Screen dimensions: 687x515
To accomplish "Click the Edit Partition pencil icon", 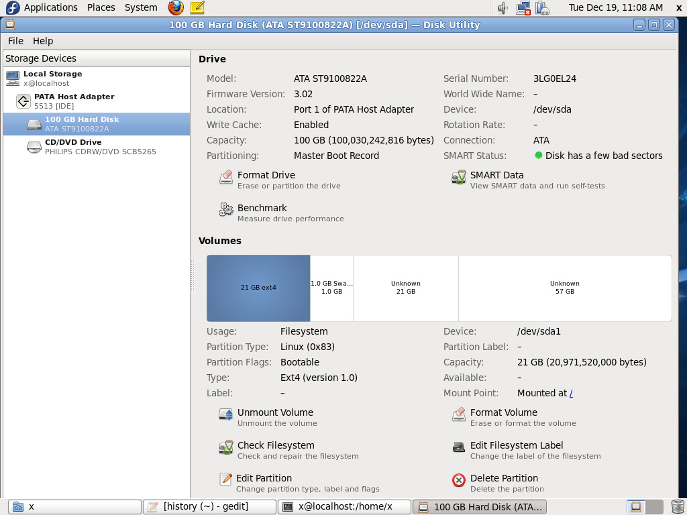I will coord(226,480).
